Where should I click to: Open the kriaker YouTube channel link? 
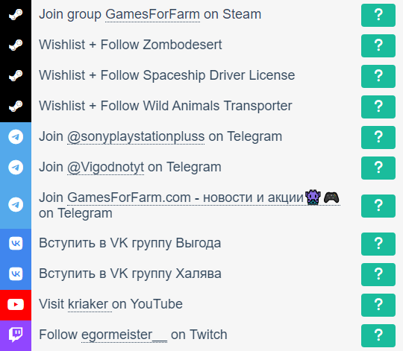click(x=88, y=304)
